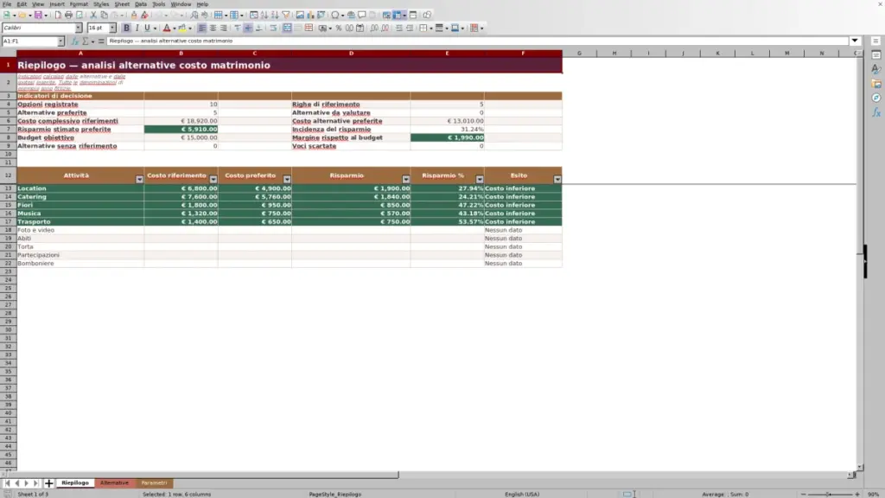Pick the font color red A swatch
The image size is (885, 498).
click(167, 28)
